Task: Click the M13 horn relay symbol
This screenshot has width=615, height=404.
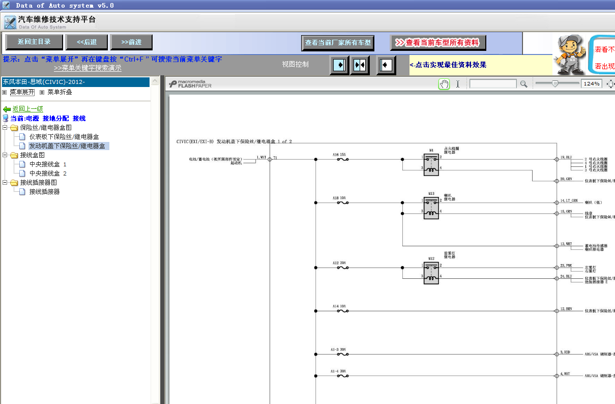Action: (431, 208)
